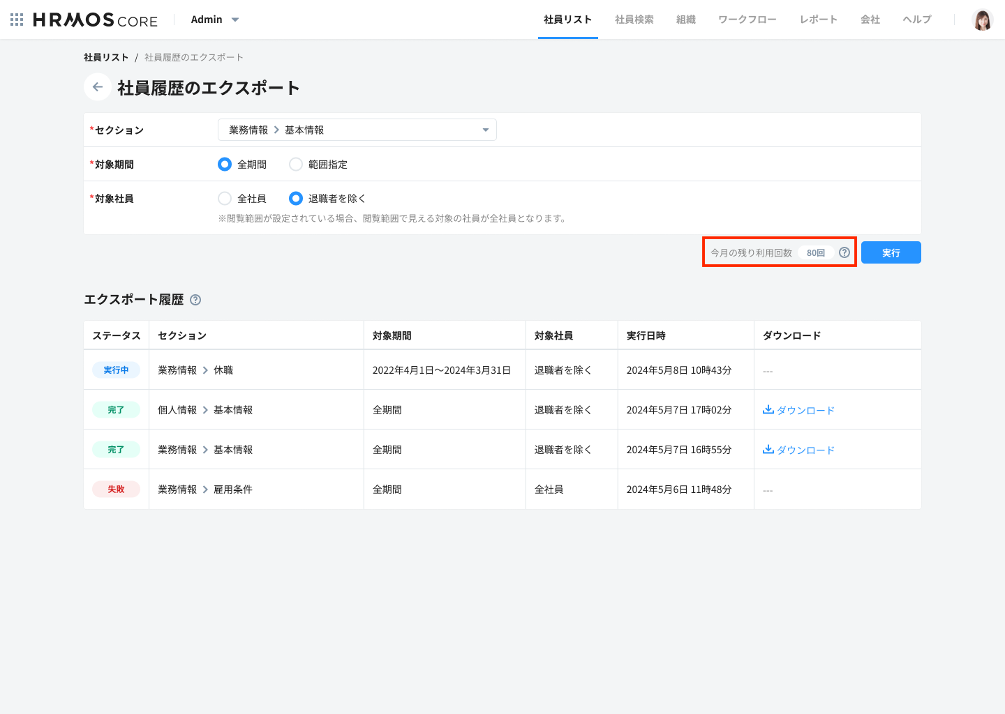Select the 範囲指定 radio button

(x=296, y=165)
